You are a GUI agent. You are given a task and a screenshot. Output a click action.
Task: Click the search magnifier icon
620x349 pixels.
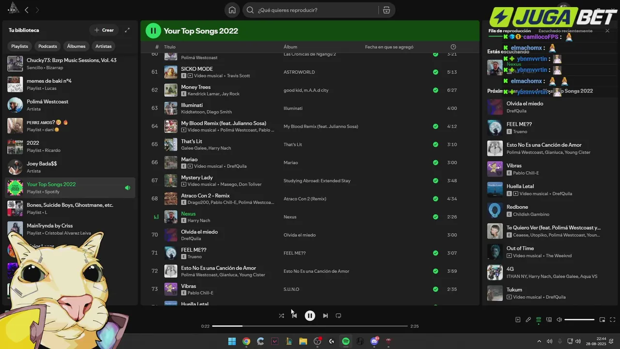[x=250, y=10]
